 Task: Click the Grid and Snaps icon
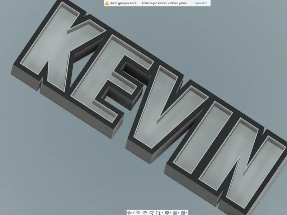click(x=175, y=213)
